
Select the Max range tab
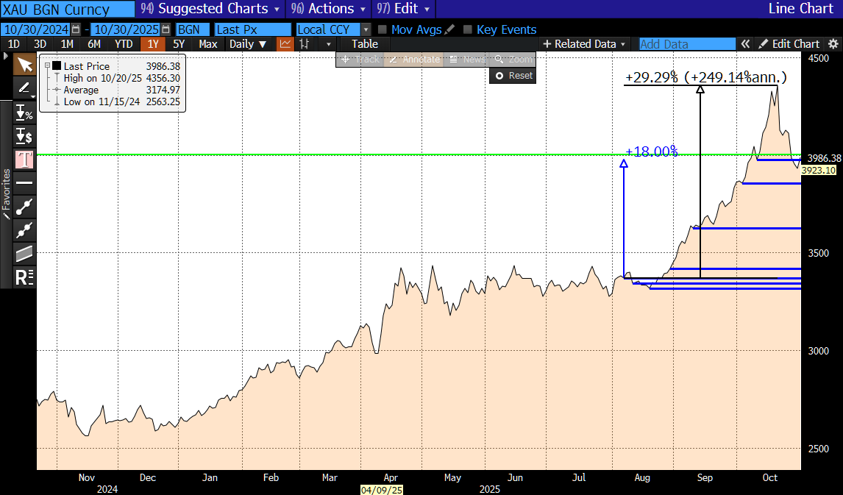coord(208,44)
